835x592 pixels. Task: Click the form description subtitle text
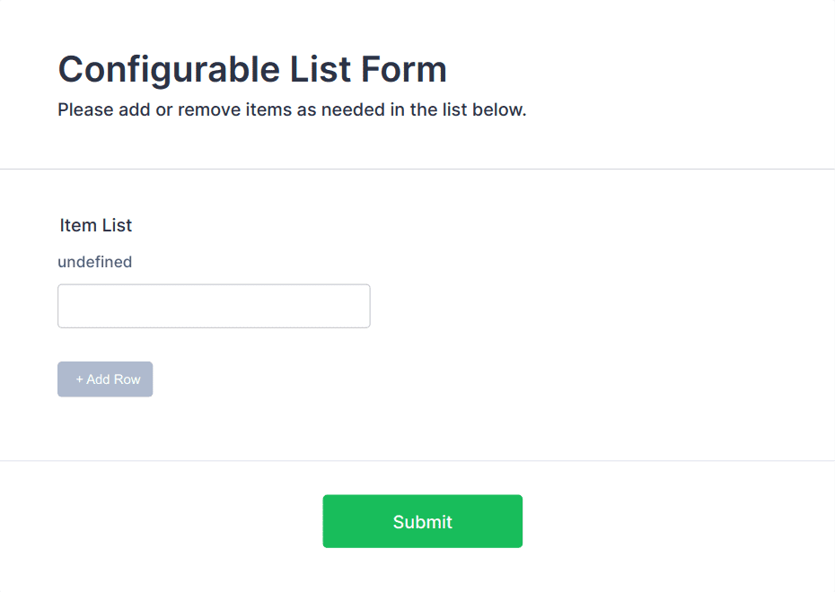(292, 110)
